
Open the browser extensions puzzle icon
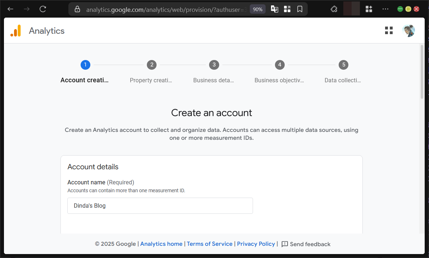334,9
